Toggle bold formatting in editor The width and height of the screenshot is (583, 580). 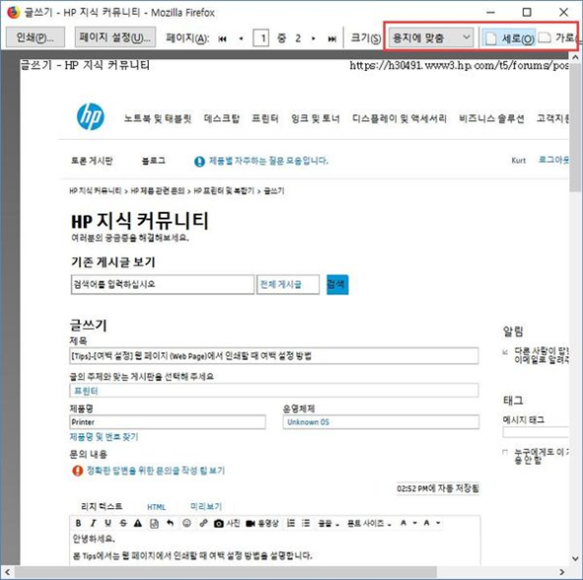(x=78, y=523)
